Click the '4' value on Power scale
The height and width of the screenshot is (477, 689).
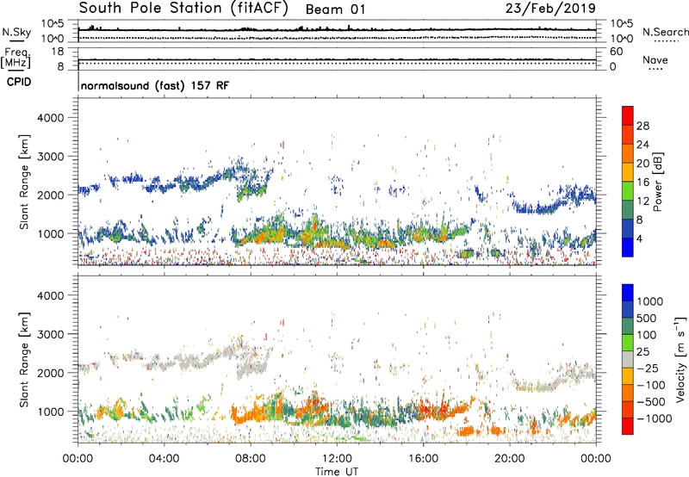(639, 239)
